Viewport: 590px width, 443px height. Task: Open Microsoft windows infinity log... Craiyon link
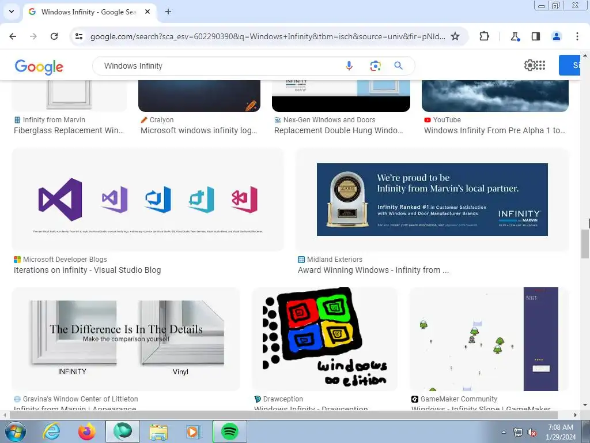[199, 130]
